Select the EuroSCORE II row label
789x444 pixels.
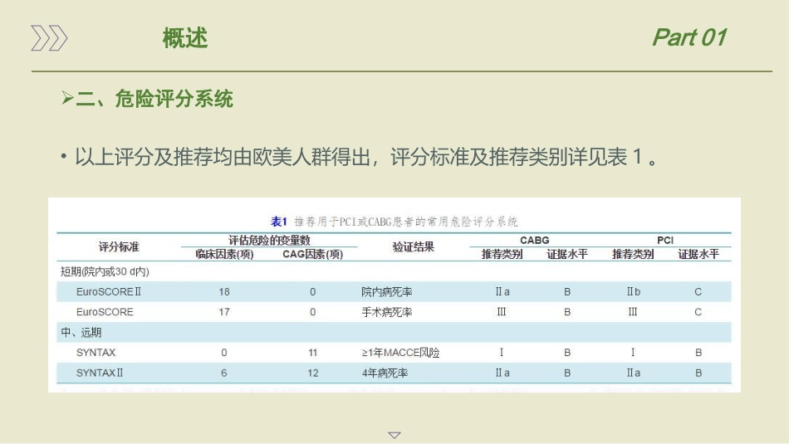[x=109, y=291]
